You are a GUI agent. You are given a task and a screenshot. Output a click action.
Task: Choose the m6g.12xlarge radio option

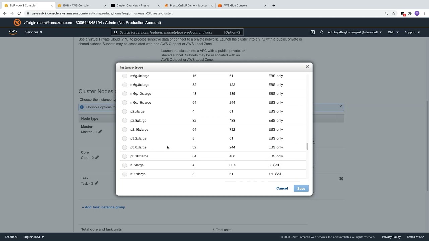point(125,94)
